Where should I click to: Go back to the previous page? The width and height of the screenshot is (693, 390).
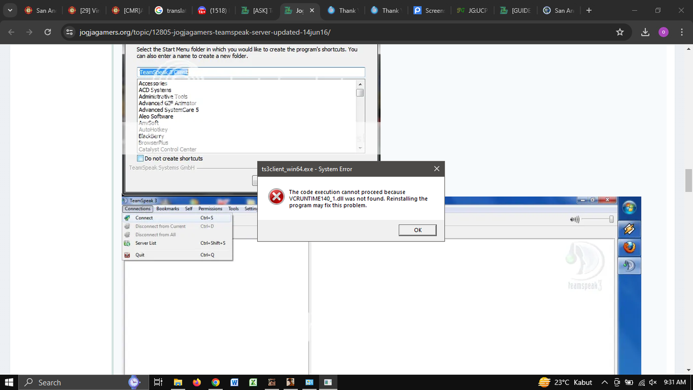(x=11, y=32)
